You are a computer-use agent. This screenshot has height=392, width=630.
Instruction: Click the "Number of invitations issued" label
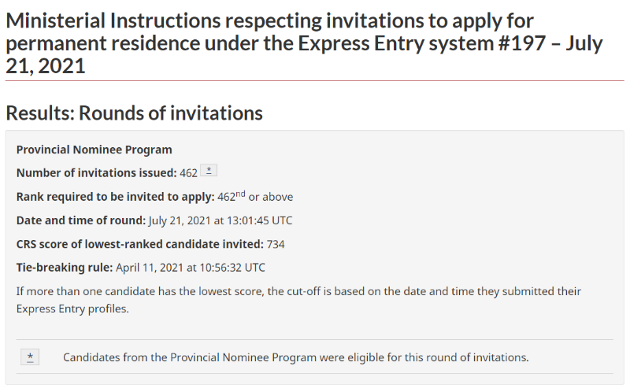coord(96,172)
